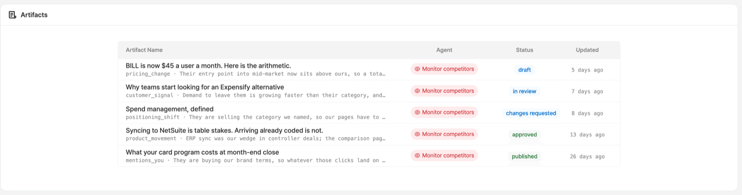Open 'Spend management, defined' artifact

coord(169,109)
